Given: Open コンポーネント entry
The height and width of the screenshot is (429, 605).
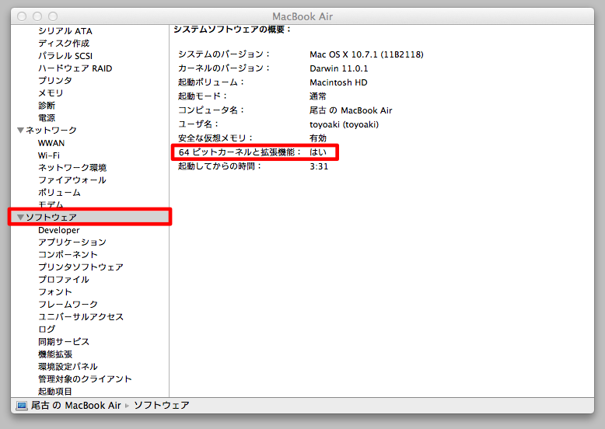Looking at the screenshot, I should pos(68,254).
